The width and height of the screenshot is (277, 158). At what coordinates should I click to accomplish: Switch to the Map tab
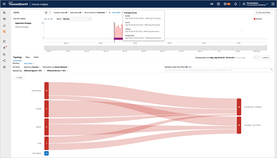[28, 57]
